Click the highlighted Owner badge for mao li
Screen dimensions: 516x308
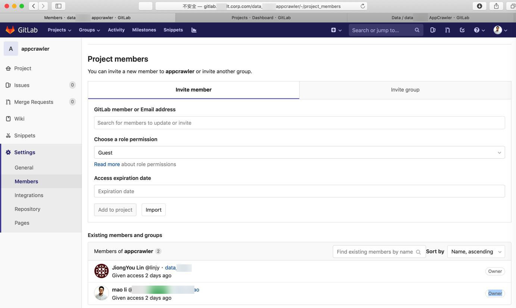point(495,293)
